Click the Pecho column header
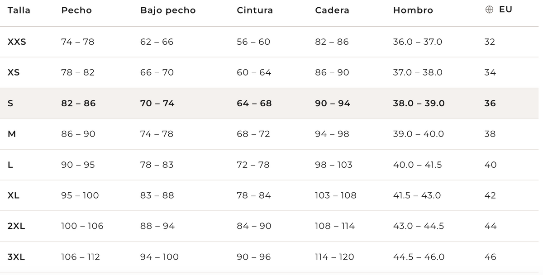This screenshot has height=275, width=543. pos(76,10)
